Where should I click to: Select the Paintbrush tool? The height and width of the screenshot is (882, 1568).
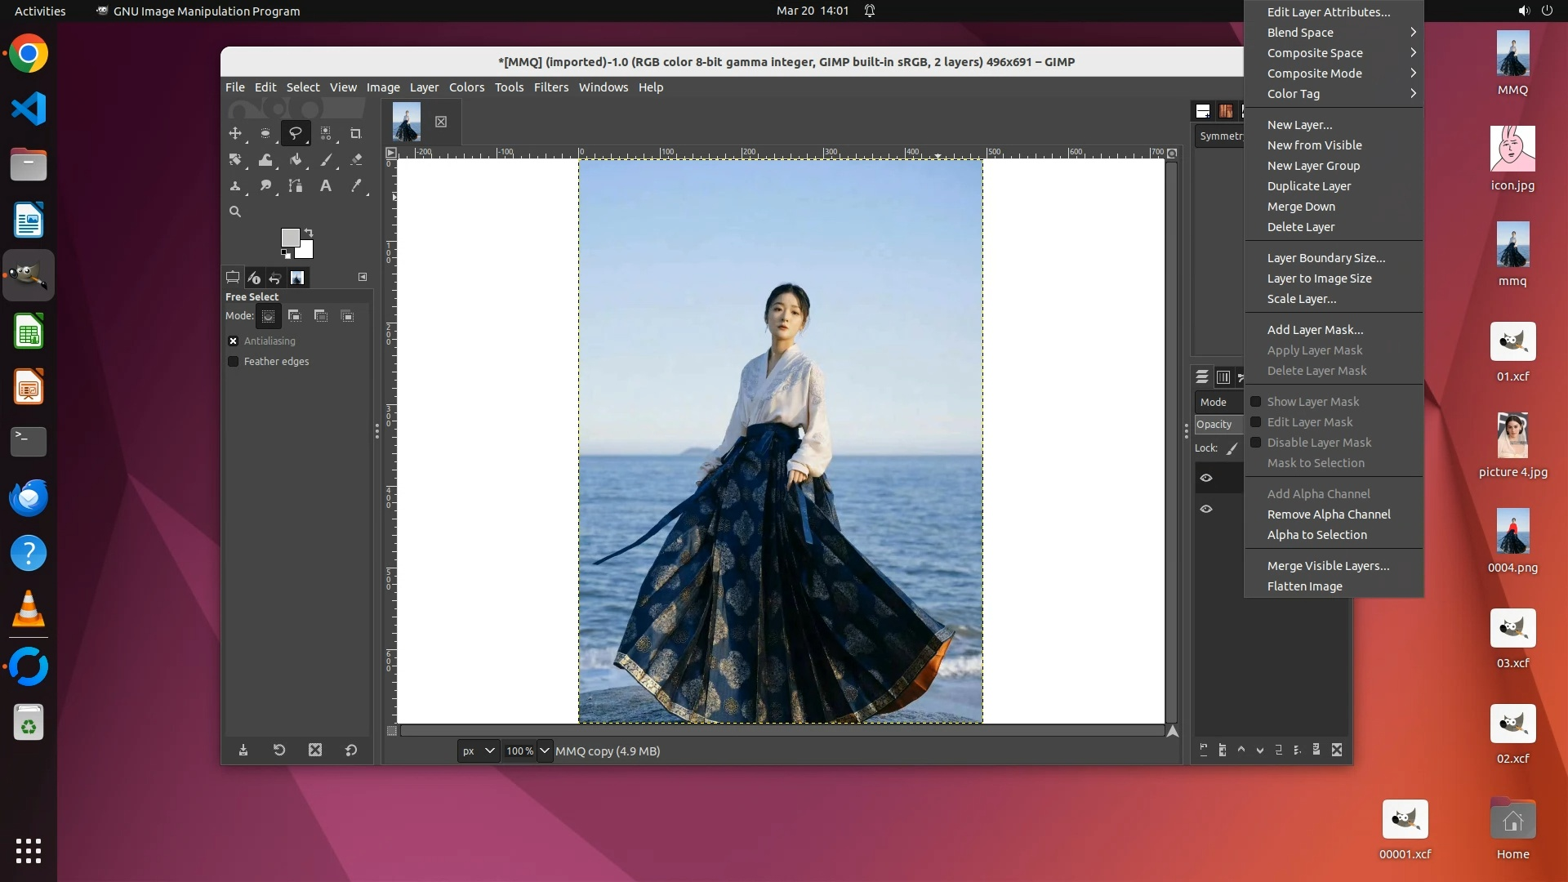[x=326, y=160]
